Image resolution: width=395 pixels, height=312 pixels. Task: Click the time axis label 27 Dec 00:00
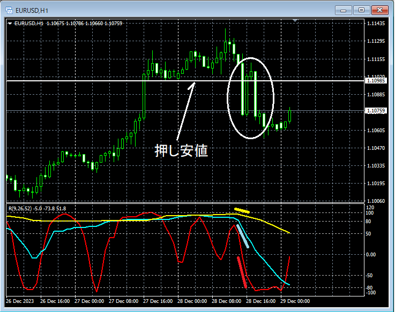tap(89, 301)
